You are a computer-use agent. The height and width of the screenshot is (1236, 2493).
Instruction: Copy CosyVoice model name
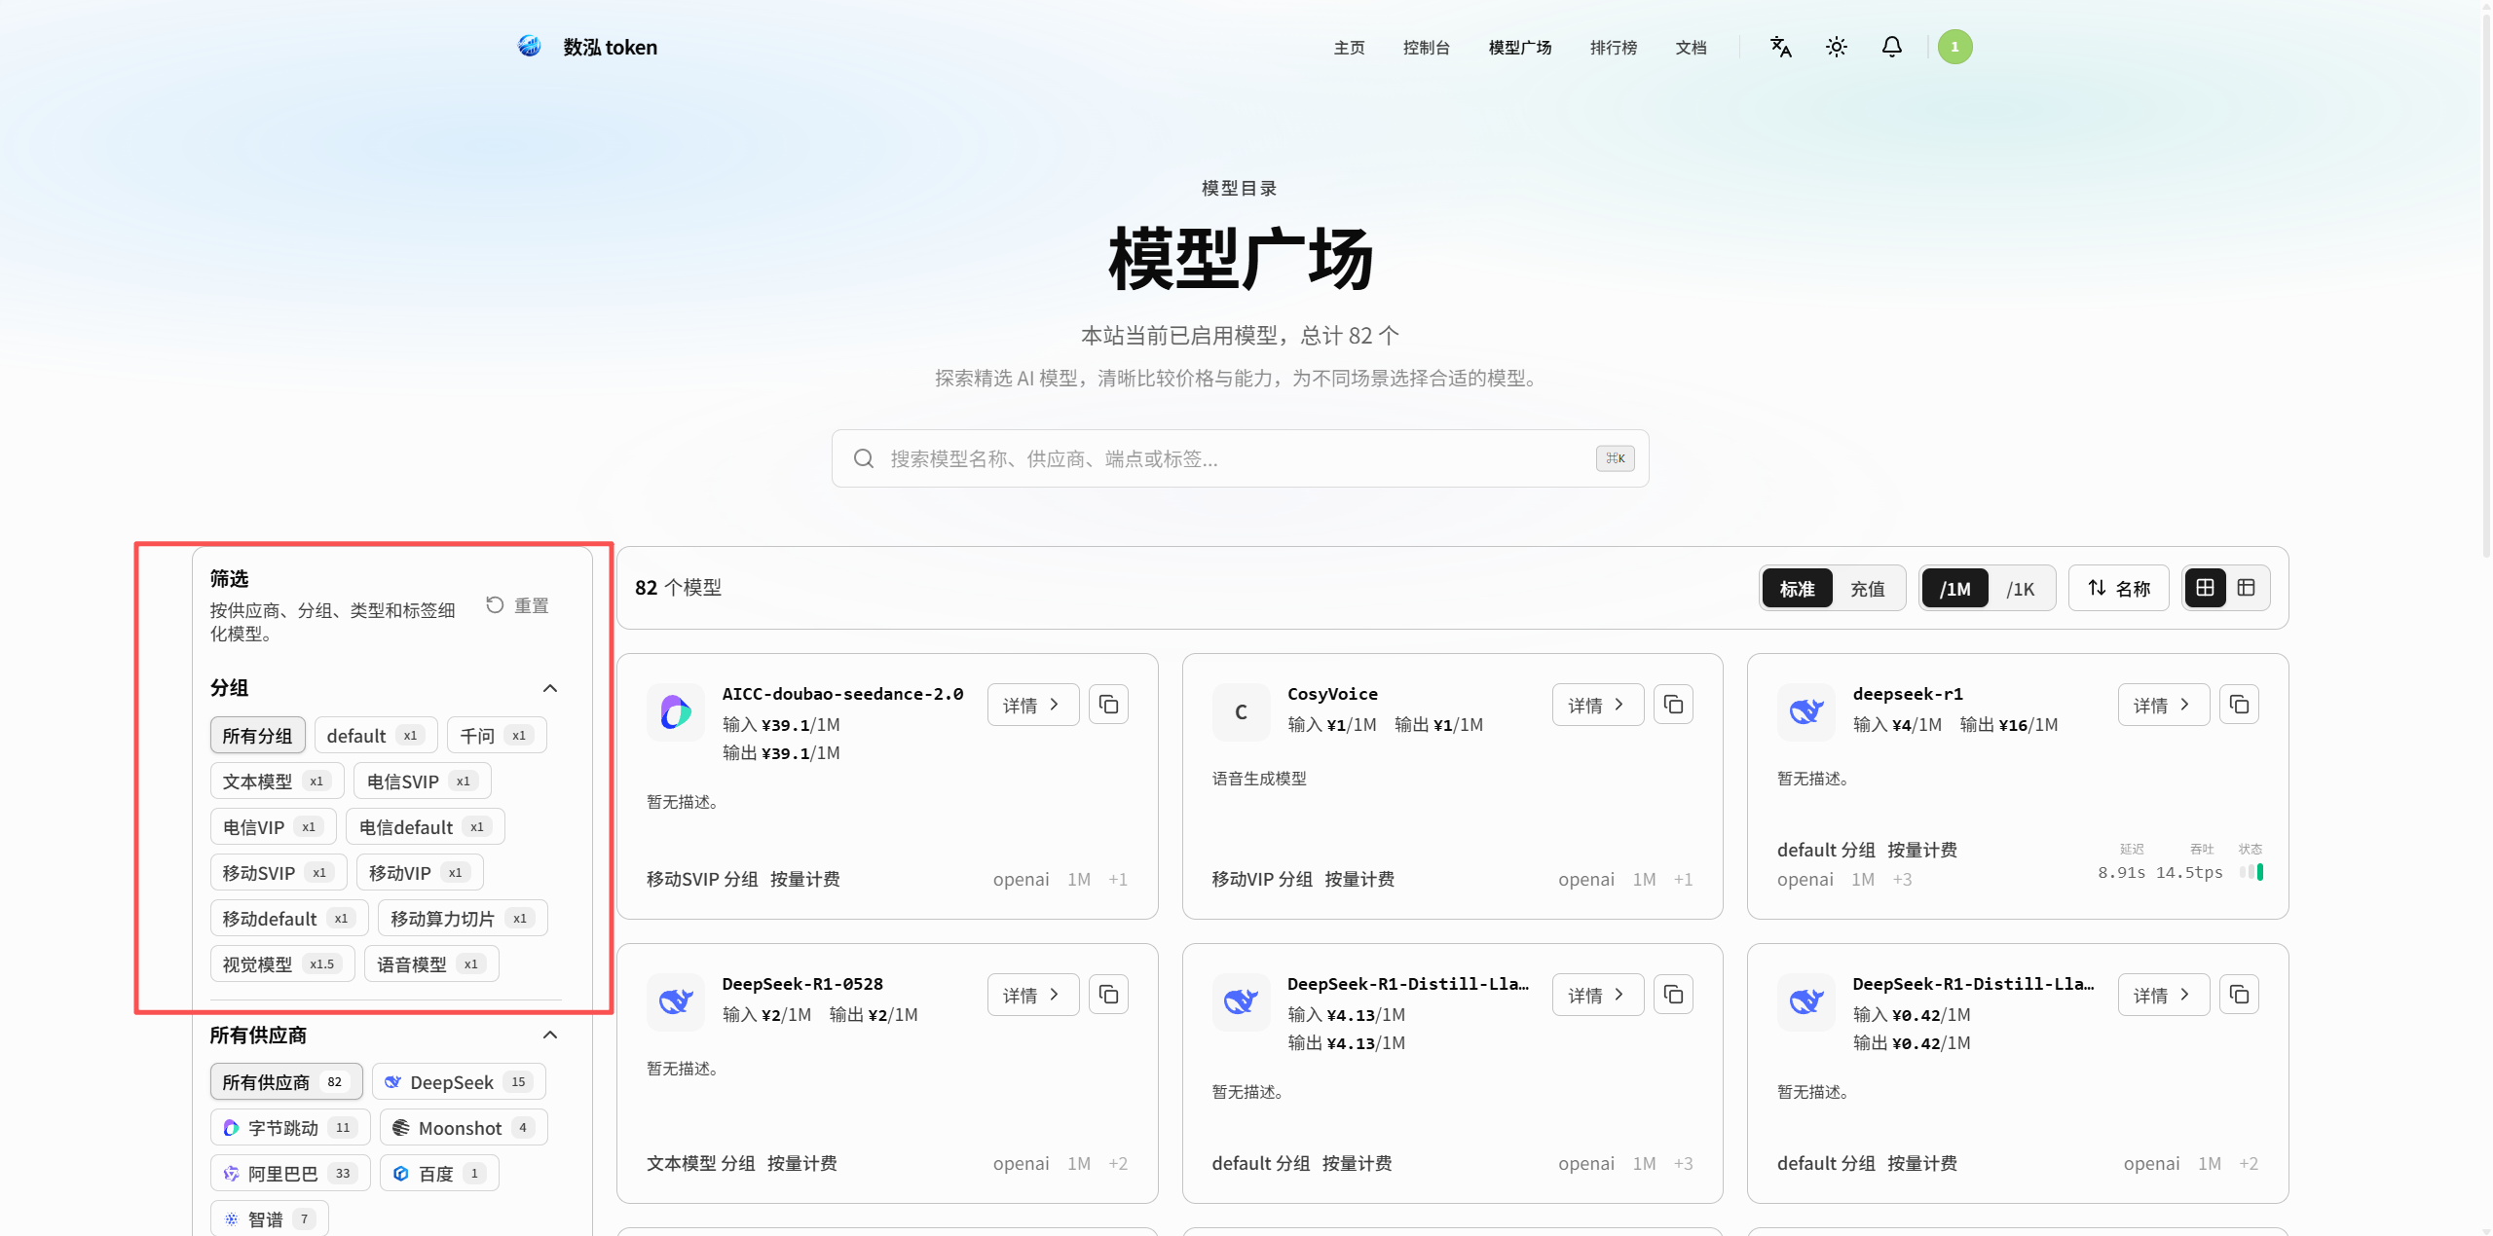pyautogui.click(x=1673, y=705)
